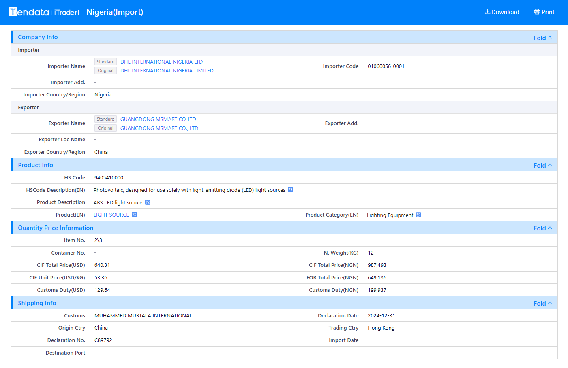The image size is (568, 368).
Task: Select CIF Total Price NGN 987,493
Action: [x=377, y=265]
